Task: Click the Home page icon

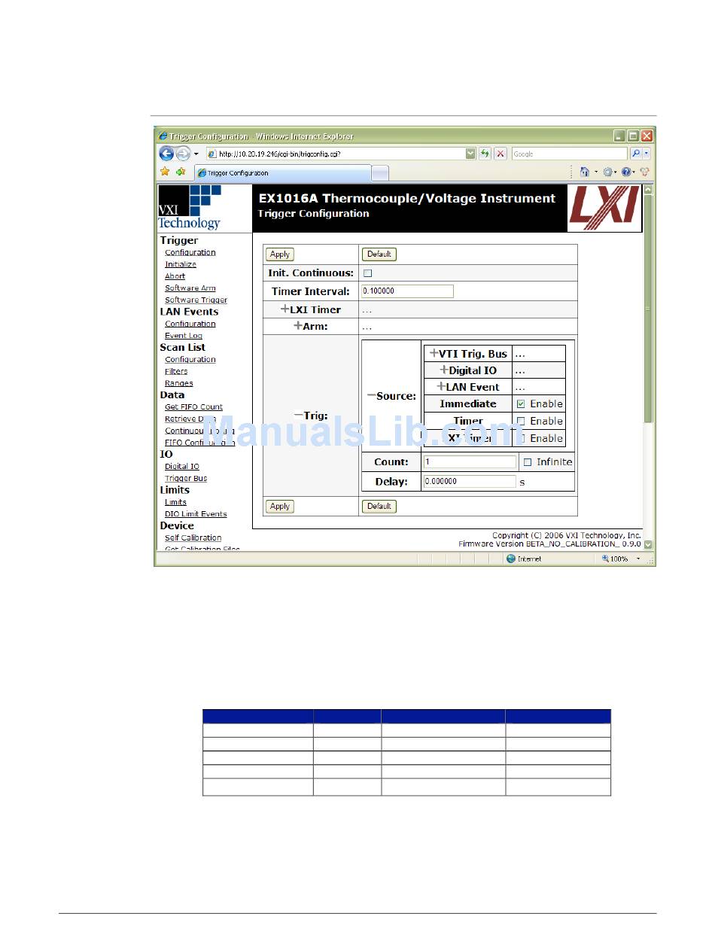Action: point(585,172)
